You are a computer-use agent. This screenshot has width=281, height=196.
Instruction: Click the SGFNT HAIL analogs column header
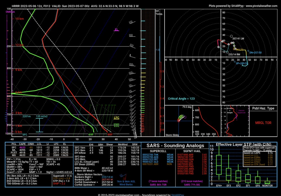click(192, 151)
